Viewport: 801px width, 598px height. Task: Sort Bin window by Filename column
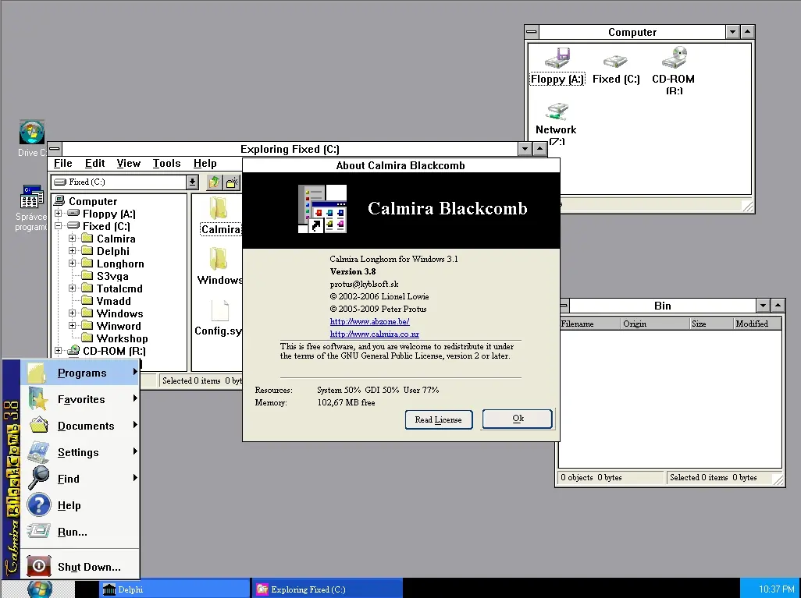tap(590, 324)
